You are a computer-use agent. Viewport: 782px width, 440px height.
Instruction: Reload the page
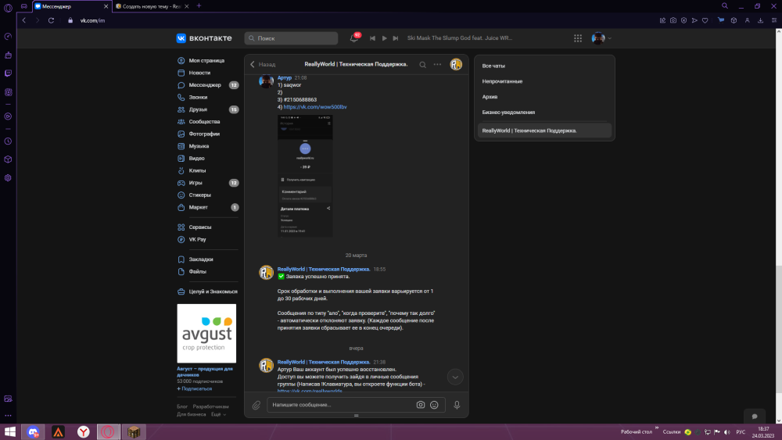click(51, 20)
